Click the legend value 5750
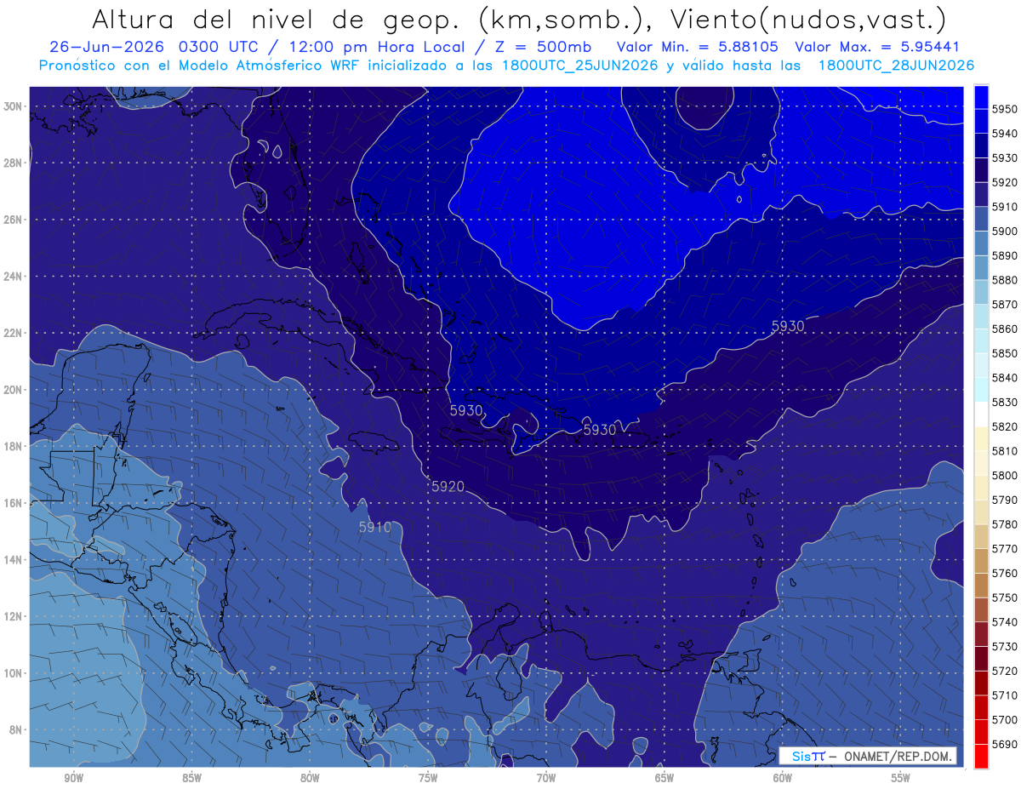1021x789 pixels. point(1005,597)
